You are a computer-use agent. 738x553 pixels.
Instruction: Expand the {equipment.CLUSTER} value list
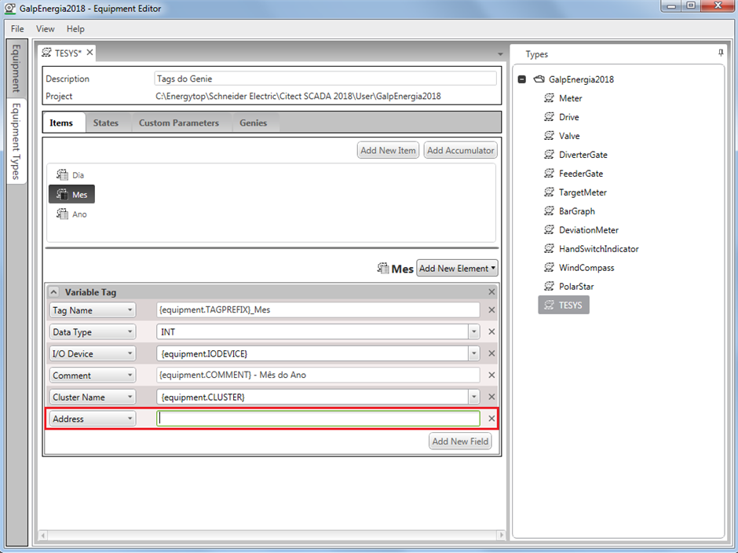tap(474, 397)
